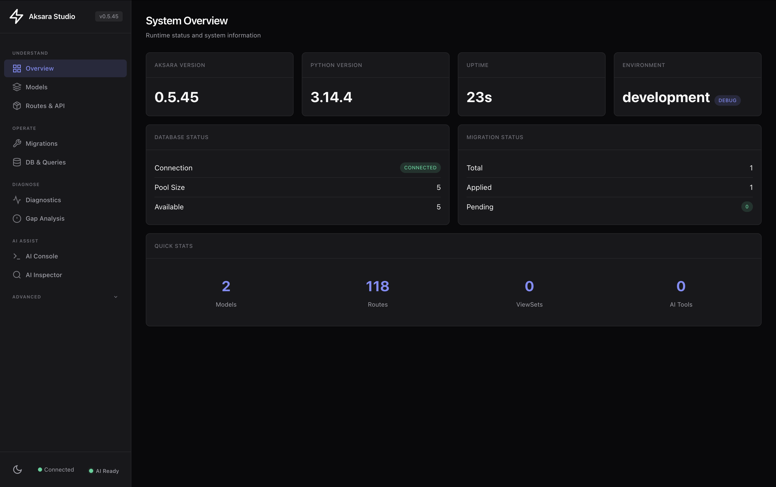Toggle dark mode with the moon icon
Image resolution: width=776 pixels, height=487 pixels.
point(17,470)
